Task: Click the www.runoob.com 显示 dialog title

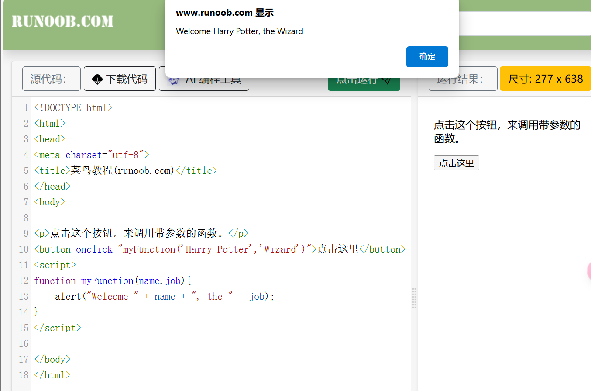Action: 224,13
